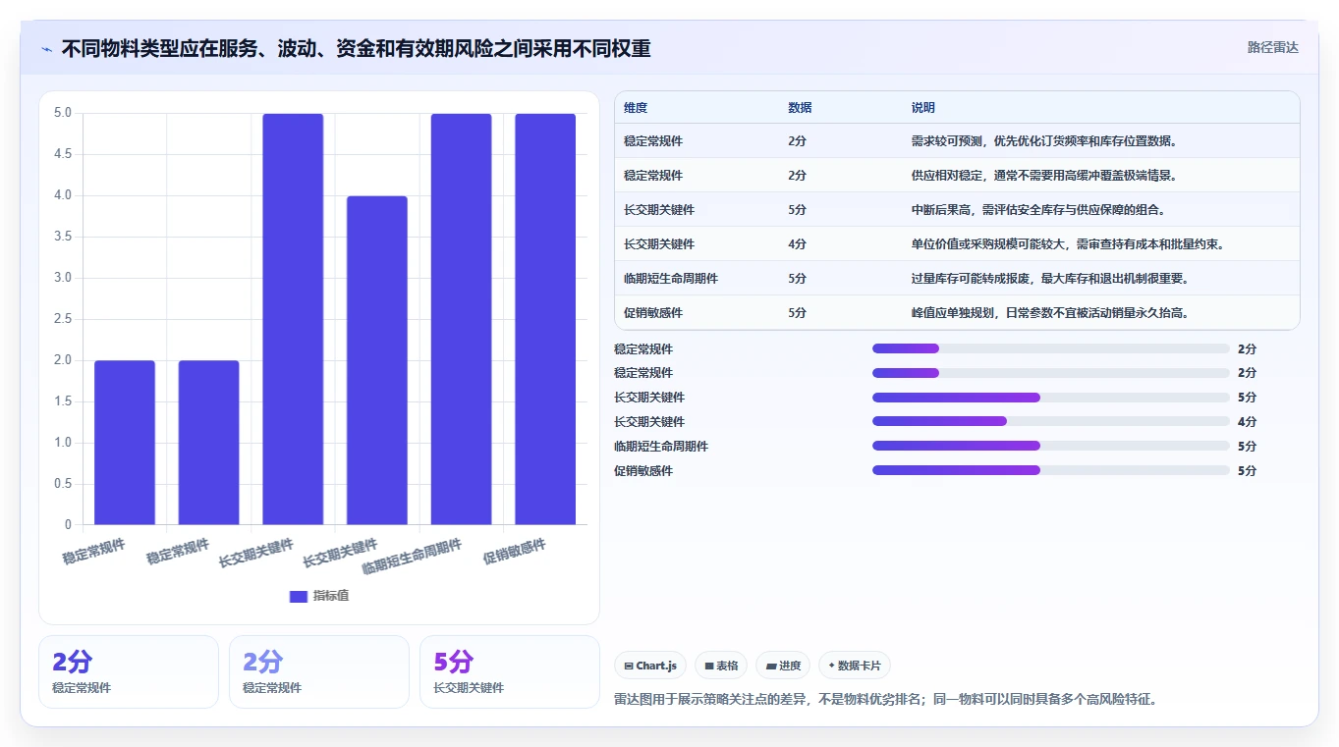Click the 2.5 tick on the y-axis
1339x747 pixels.
[63, 319]
